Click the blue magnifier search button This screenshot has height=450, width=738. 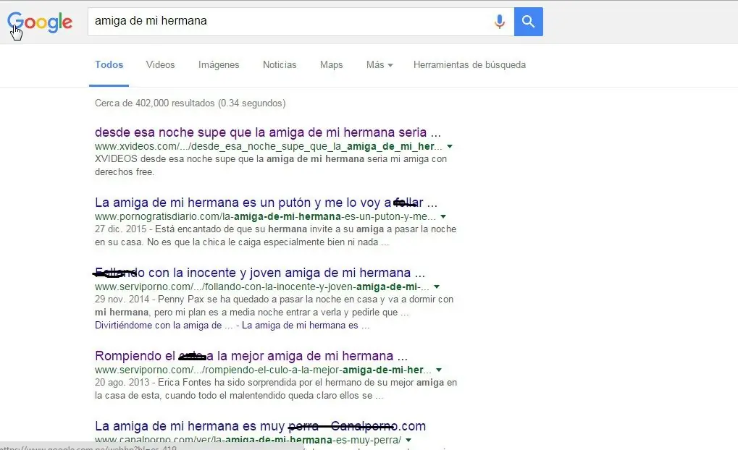point(529,22)
